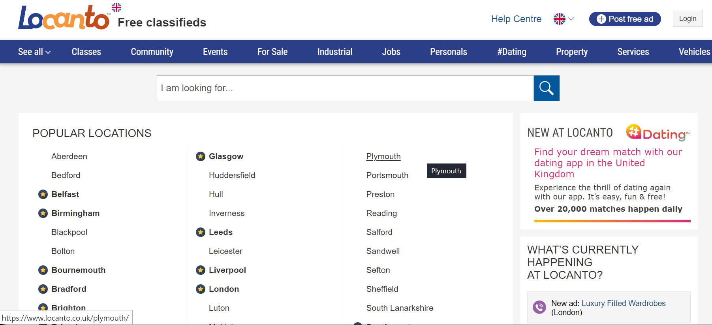Image resolution: width=712 pixels, height=325 pixels.
Task: Select Salford location
Action: click(379, 232)
